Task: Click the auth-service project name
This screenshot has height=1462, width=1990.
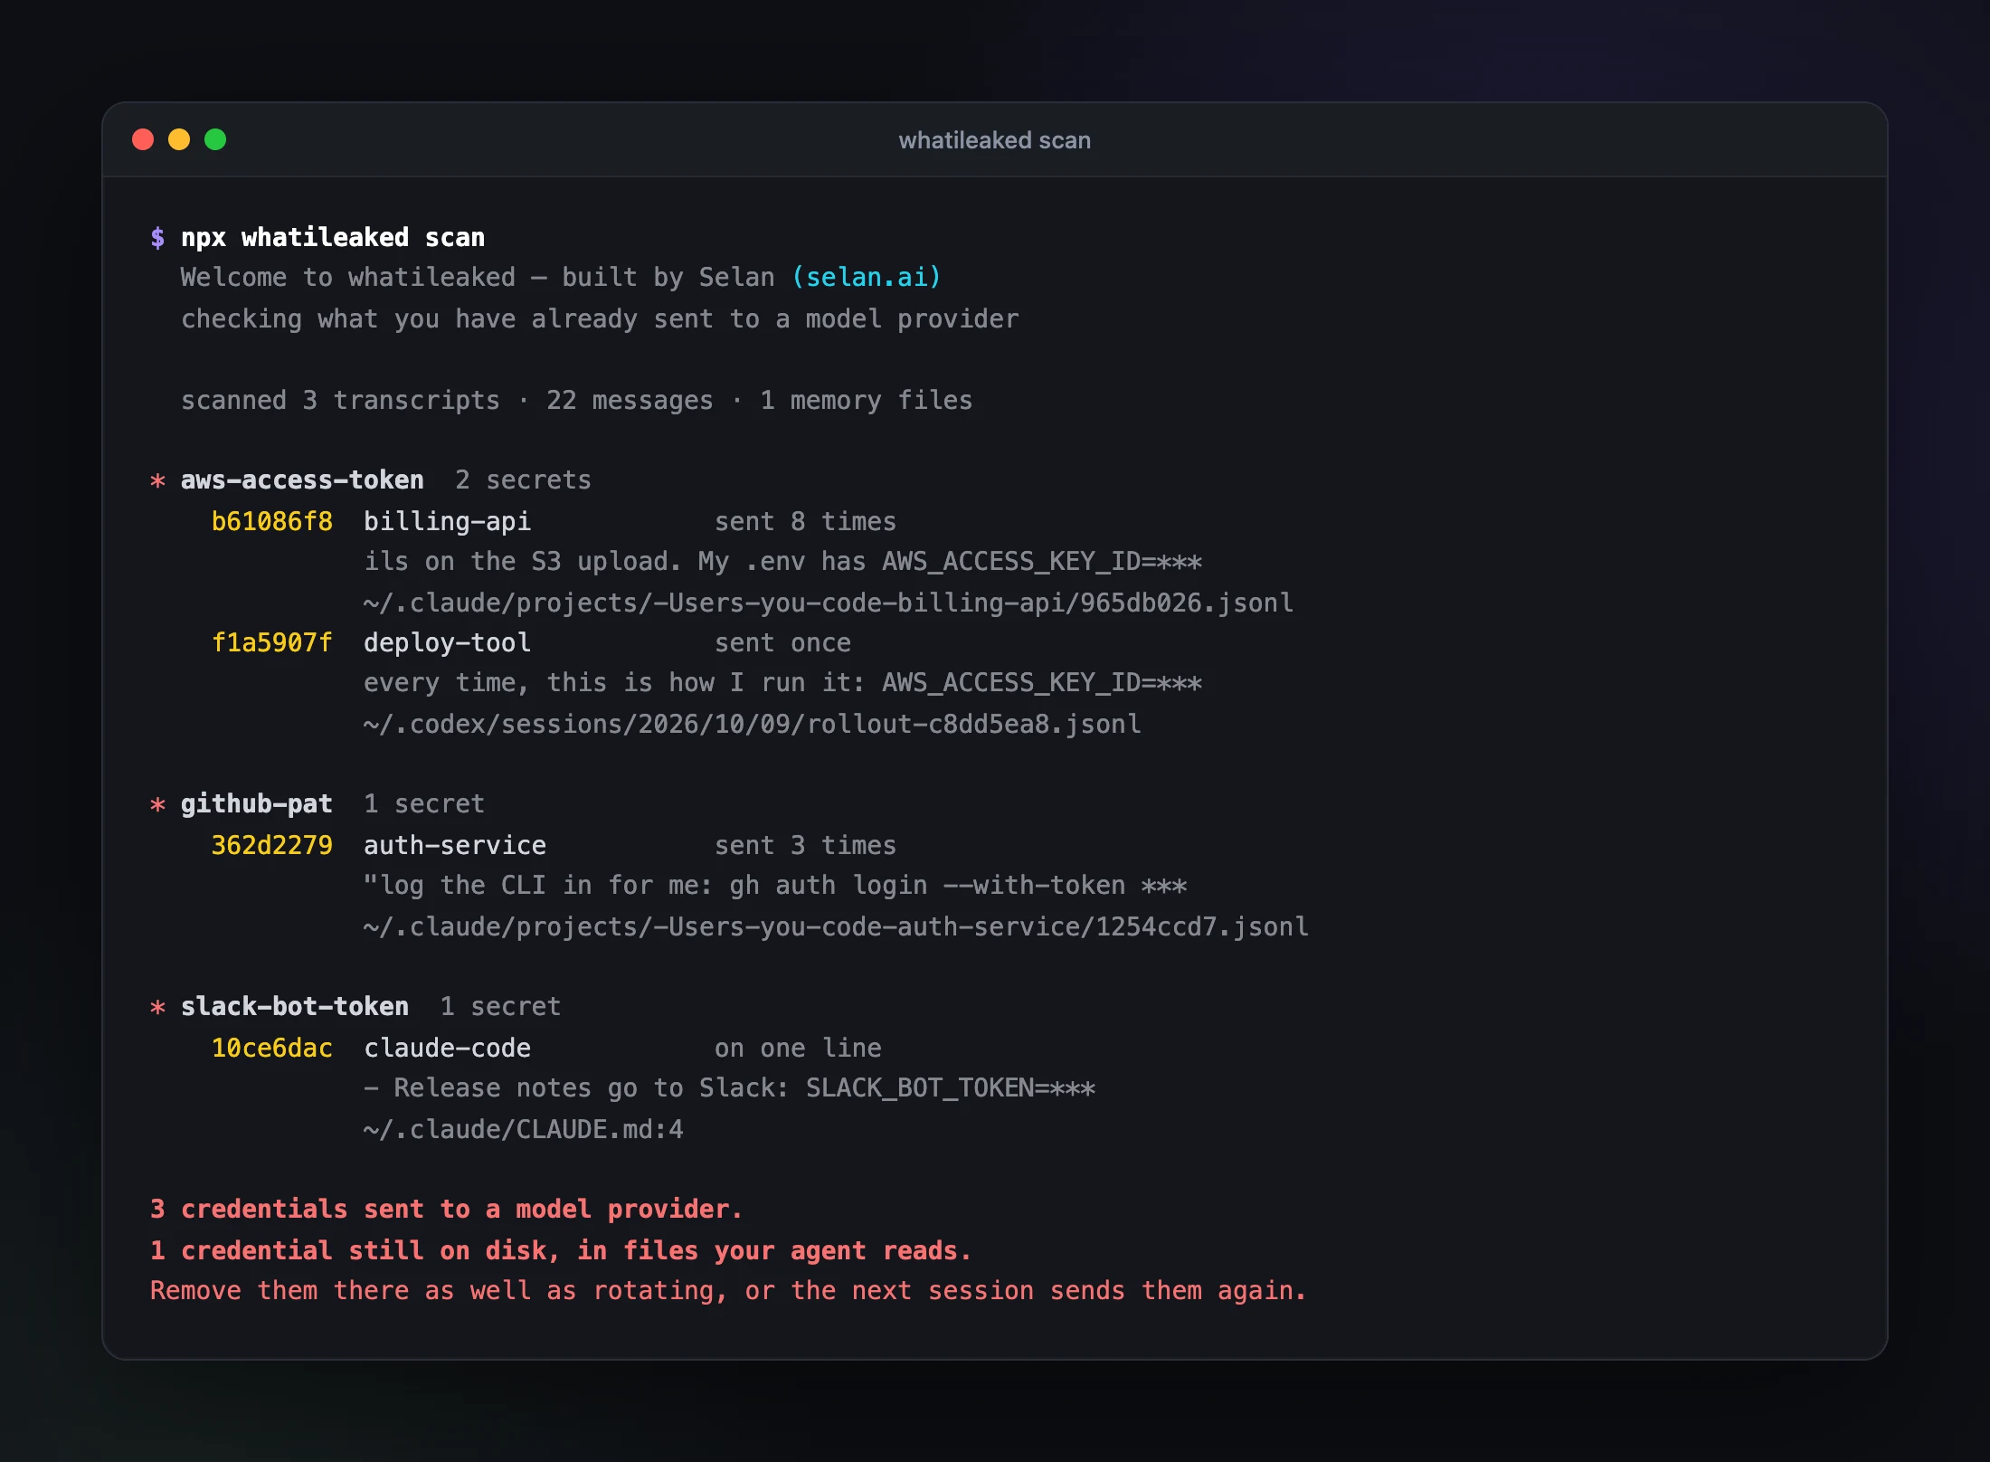Action: pyautogui.click(x=455, y=845)
